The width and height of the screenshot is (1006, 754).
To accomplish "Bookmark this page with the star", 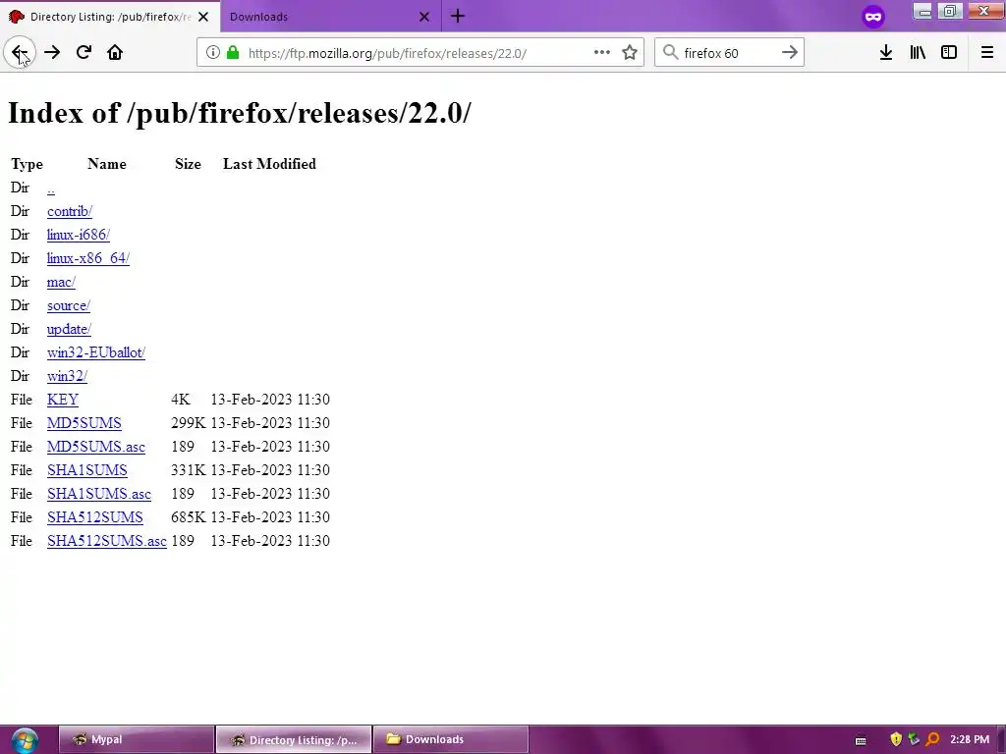I will (630, 53).
